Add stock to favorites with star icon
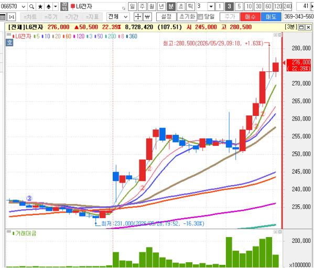Image resolution: width=314 pixels, height=268 pixels. 40,7
